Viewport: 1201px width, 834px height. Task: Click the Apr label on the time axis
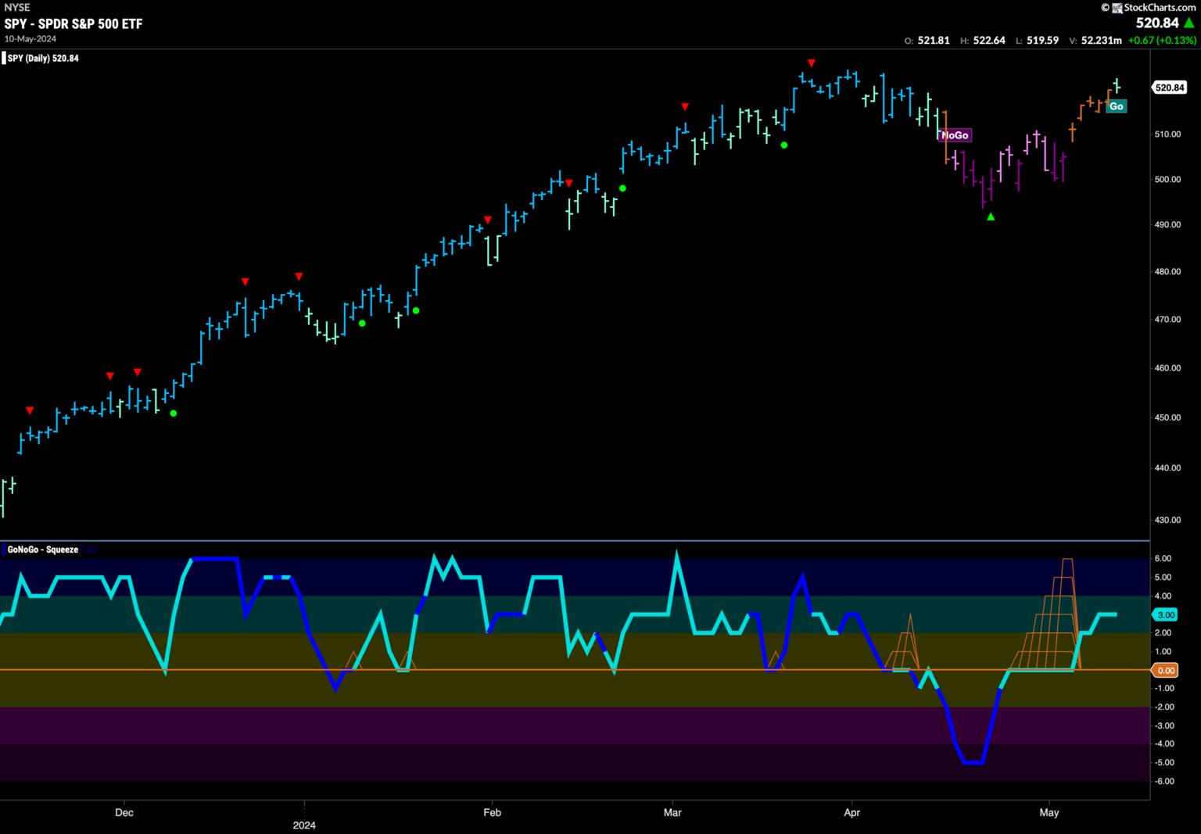click(x=852, y=812)
